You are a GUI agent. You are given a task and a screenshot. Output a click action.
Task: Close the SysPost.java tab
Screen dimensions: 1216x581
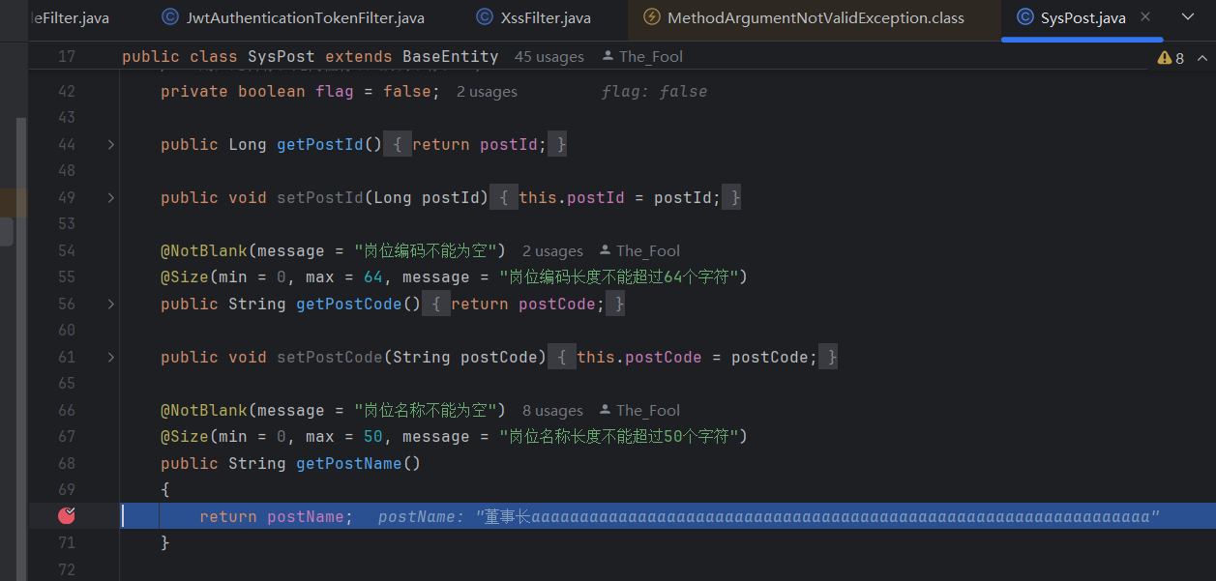[x=1145, y=17]
